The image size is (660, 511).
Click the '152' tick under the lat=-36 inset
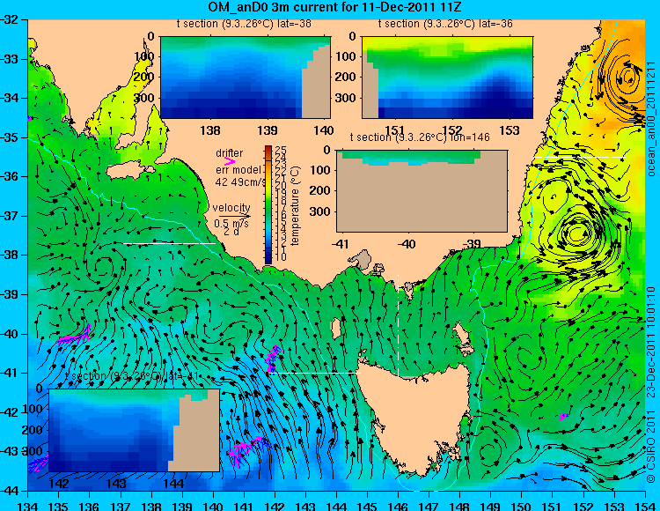coord(452,130)
